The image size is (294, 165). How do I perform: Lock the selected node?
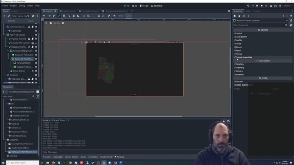click(x=98, y=16)
